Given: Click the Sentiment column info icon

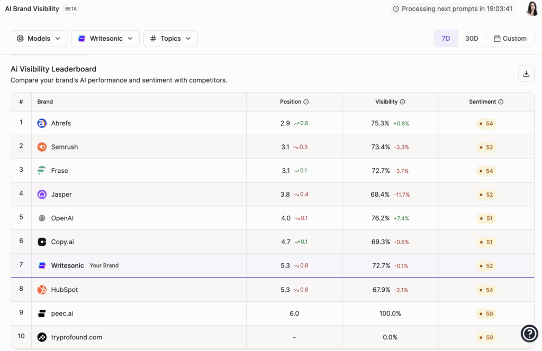Looking at the screenshot, I should point(501,102).
